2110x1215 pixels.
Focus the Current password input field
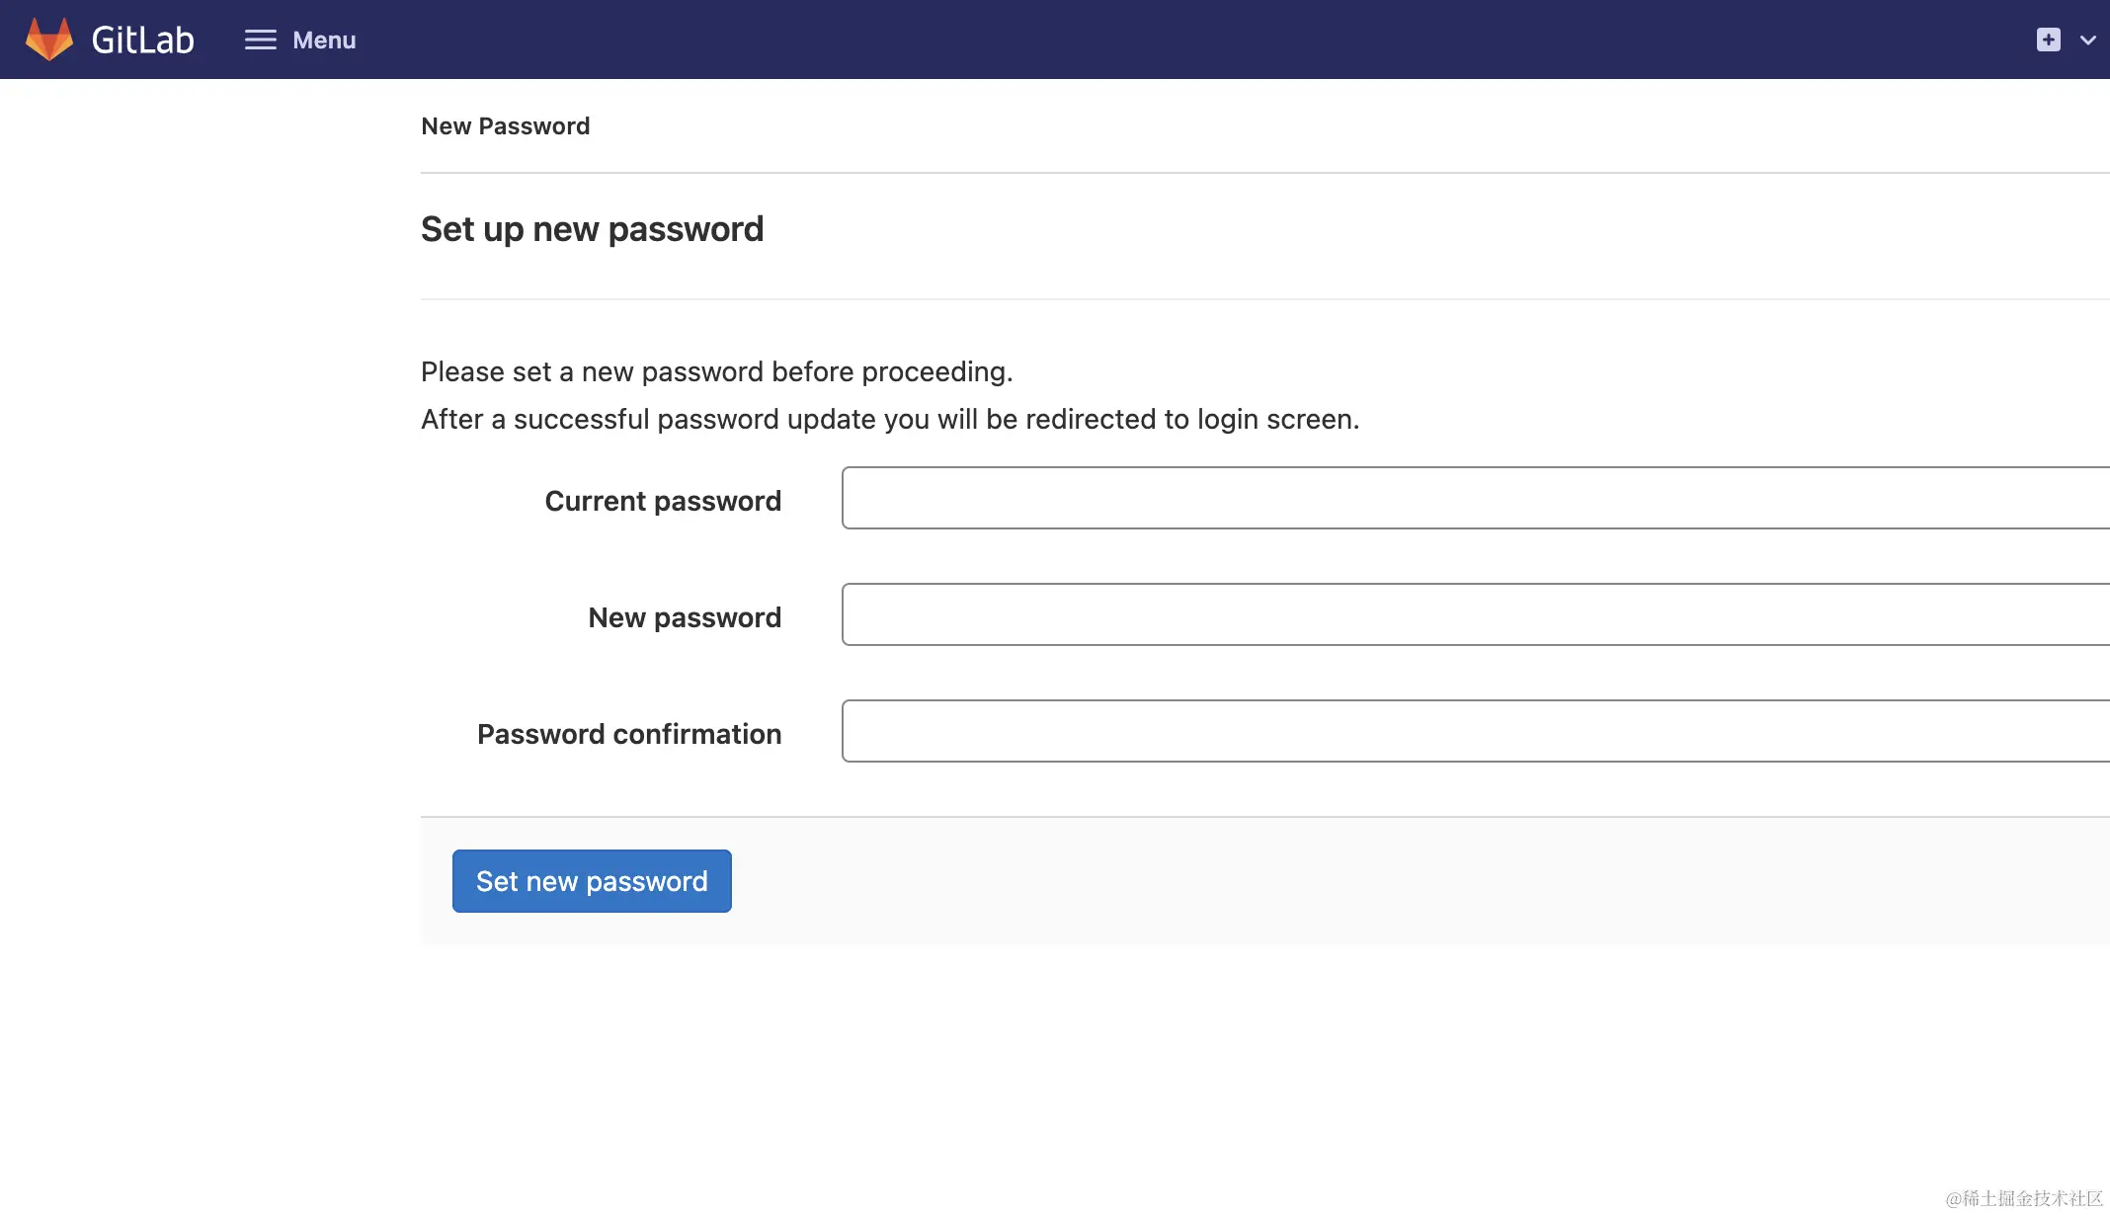click(x=1472, y=498)
